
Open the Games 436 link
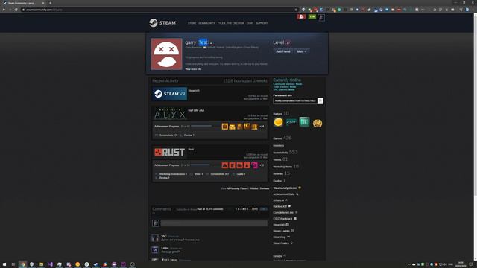pyautogui.click(x=282, y=138)
